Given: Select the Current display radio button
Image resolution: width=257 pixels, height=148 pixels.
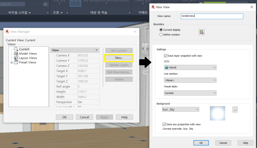Looking at the screenshot, I should 161,30.
